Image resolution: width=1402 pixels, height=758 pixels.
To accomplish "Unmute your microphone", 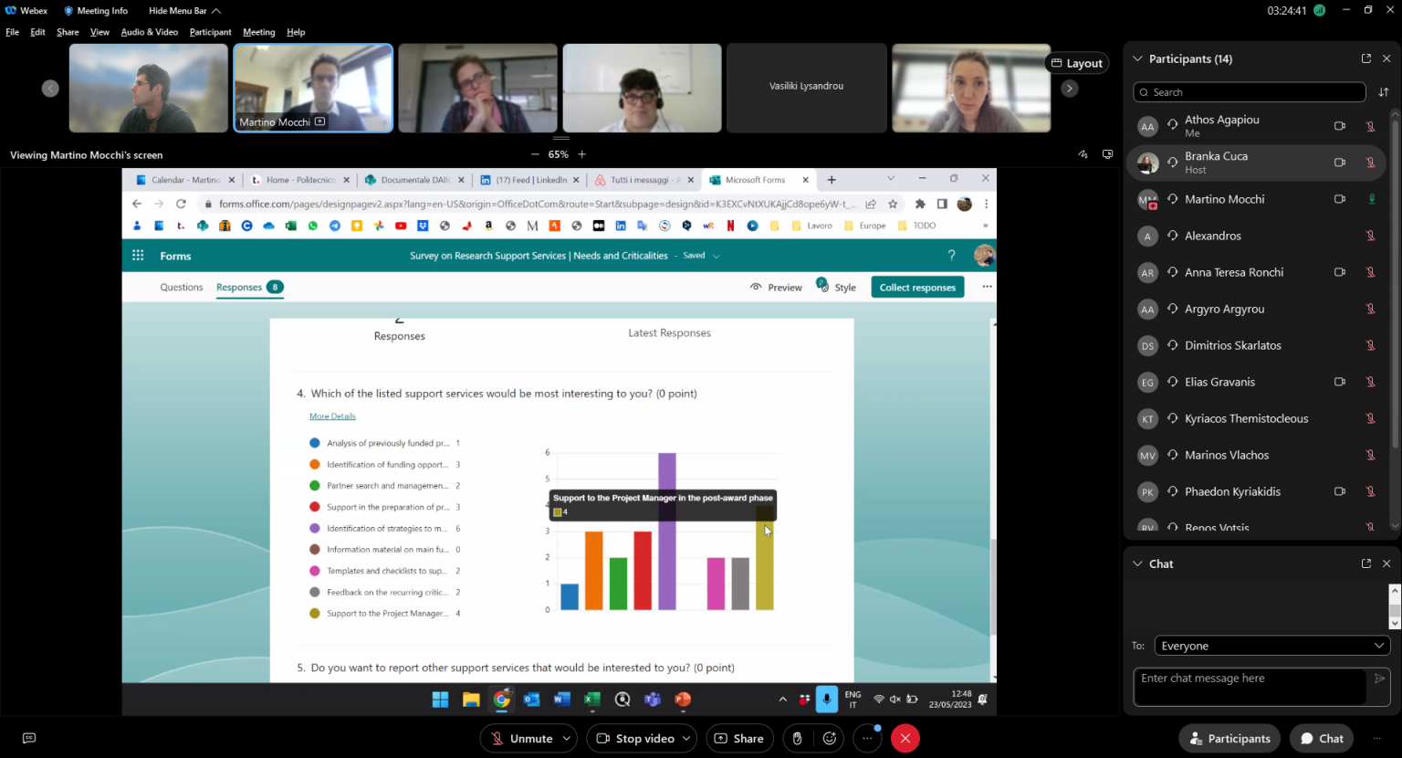I will [521, 738].
